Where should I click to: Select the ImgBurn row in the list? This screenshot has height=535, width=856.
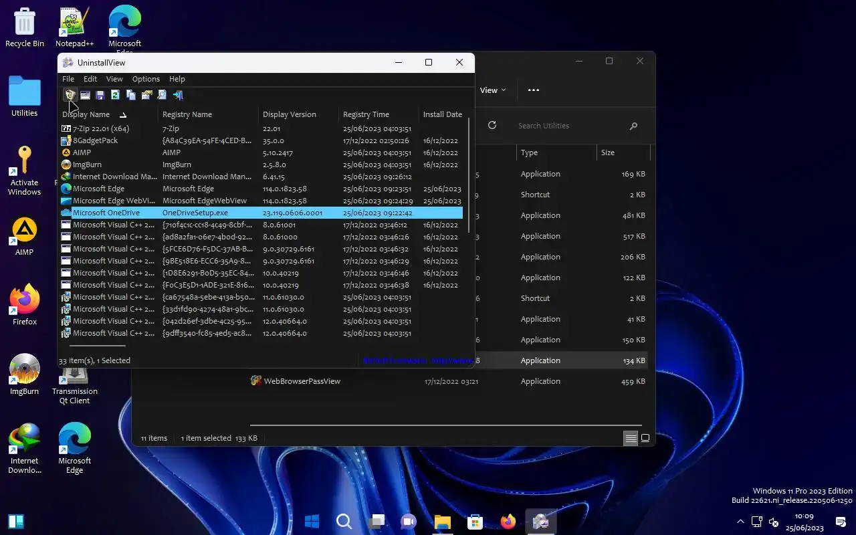point(261,165)
